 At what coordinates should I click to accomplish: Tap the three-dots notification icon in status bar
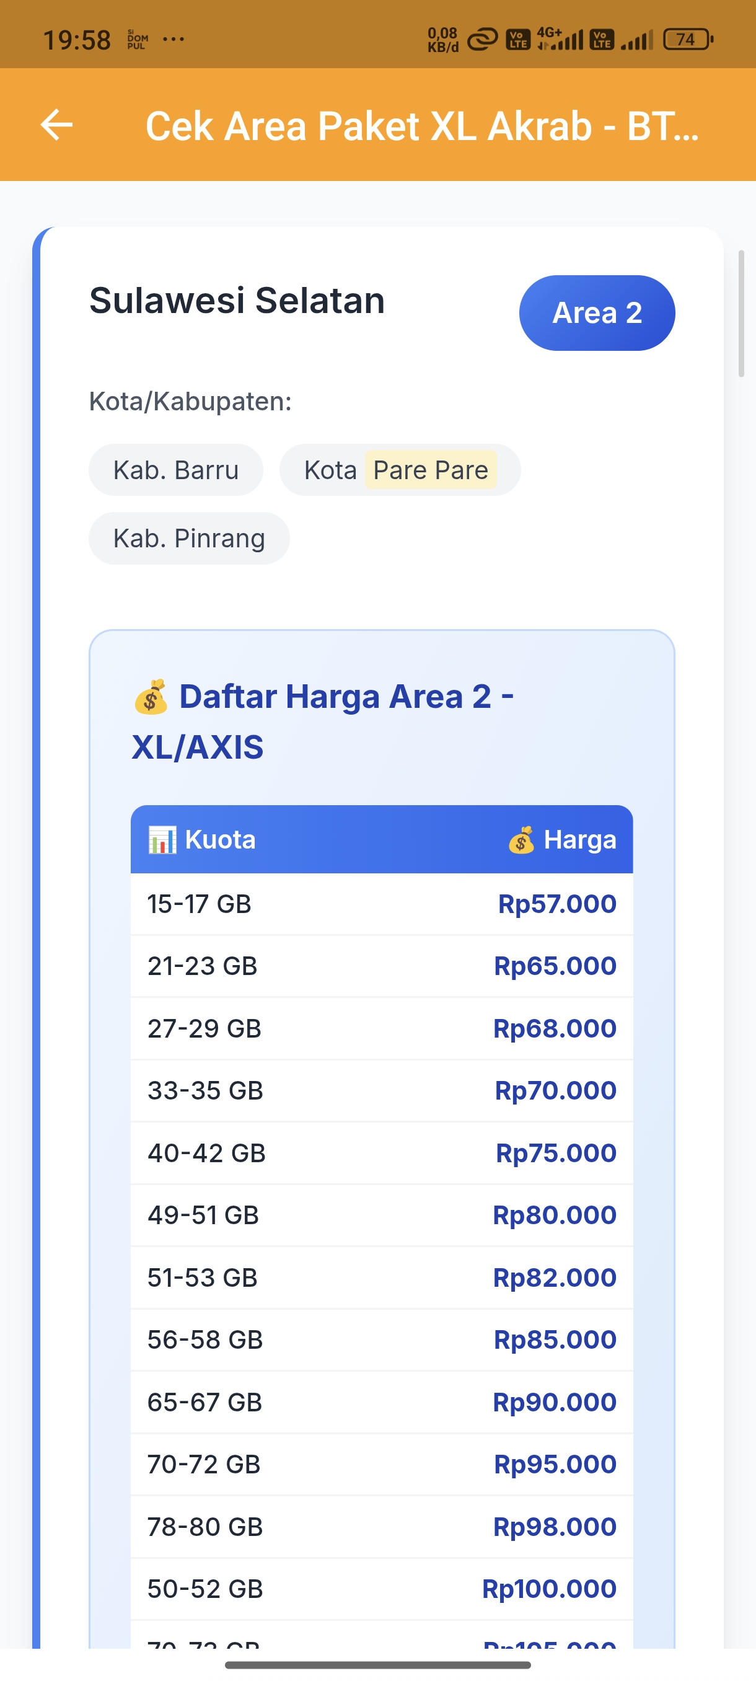pos(174,40)
